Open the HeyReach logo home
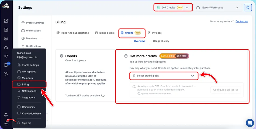256x129 pixels. pyautogui.click(x=6, y=6)
